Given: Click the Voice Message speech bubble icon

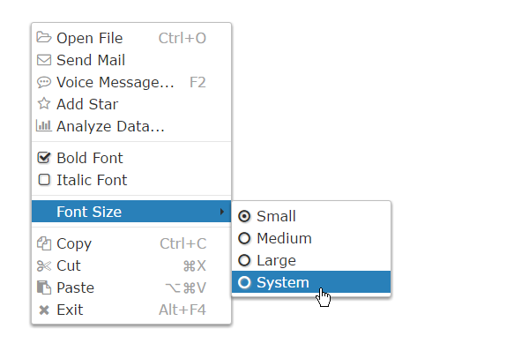Looking at the screenshot, I should (43, 82).
